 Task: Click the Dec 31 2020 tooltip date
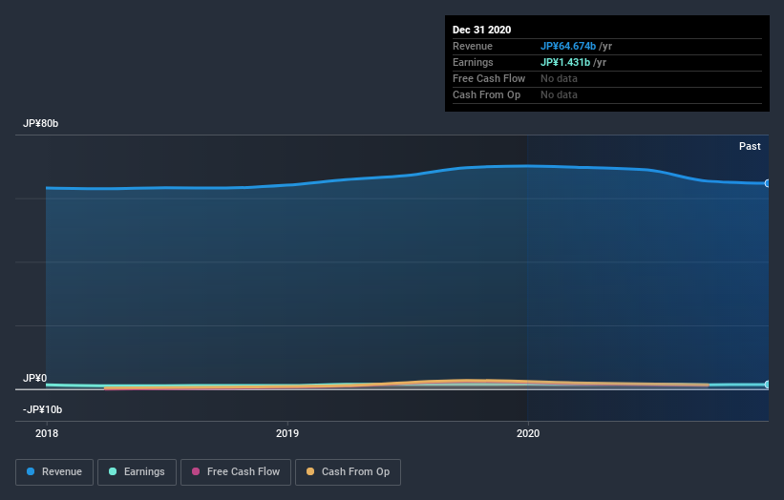(481, 30)
